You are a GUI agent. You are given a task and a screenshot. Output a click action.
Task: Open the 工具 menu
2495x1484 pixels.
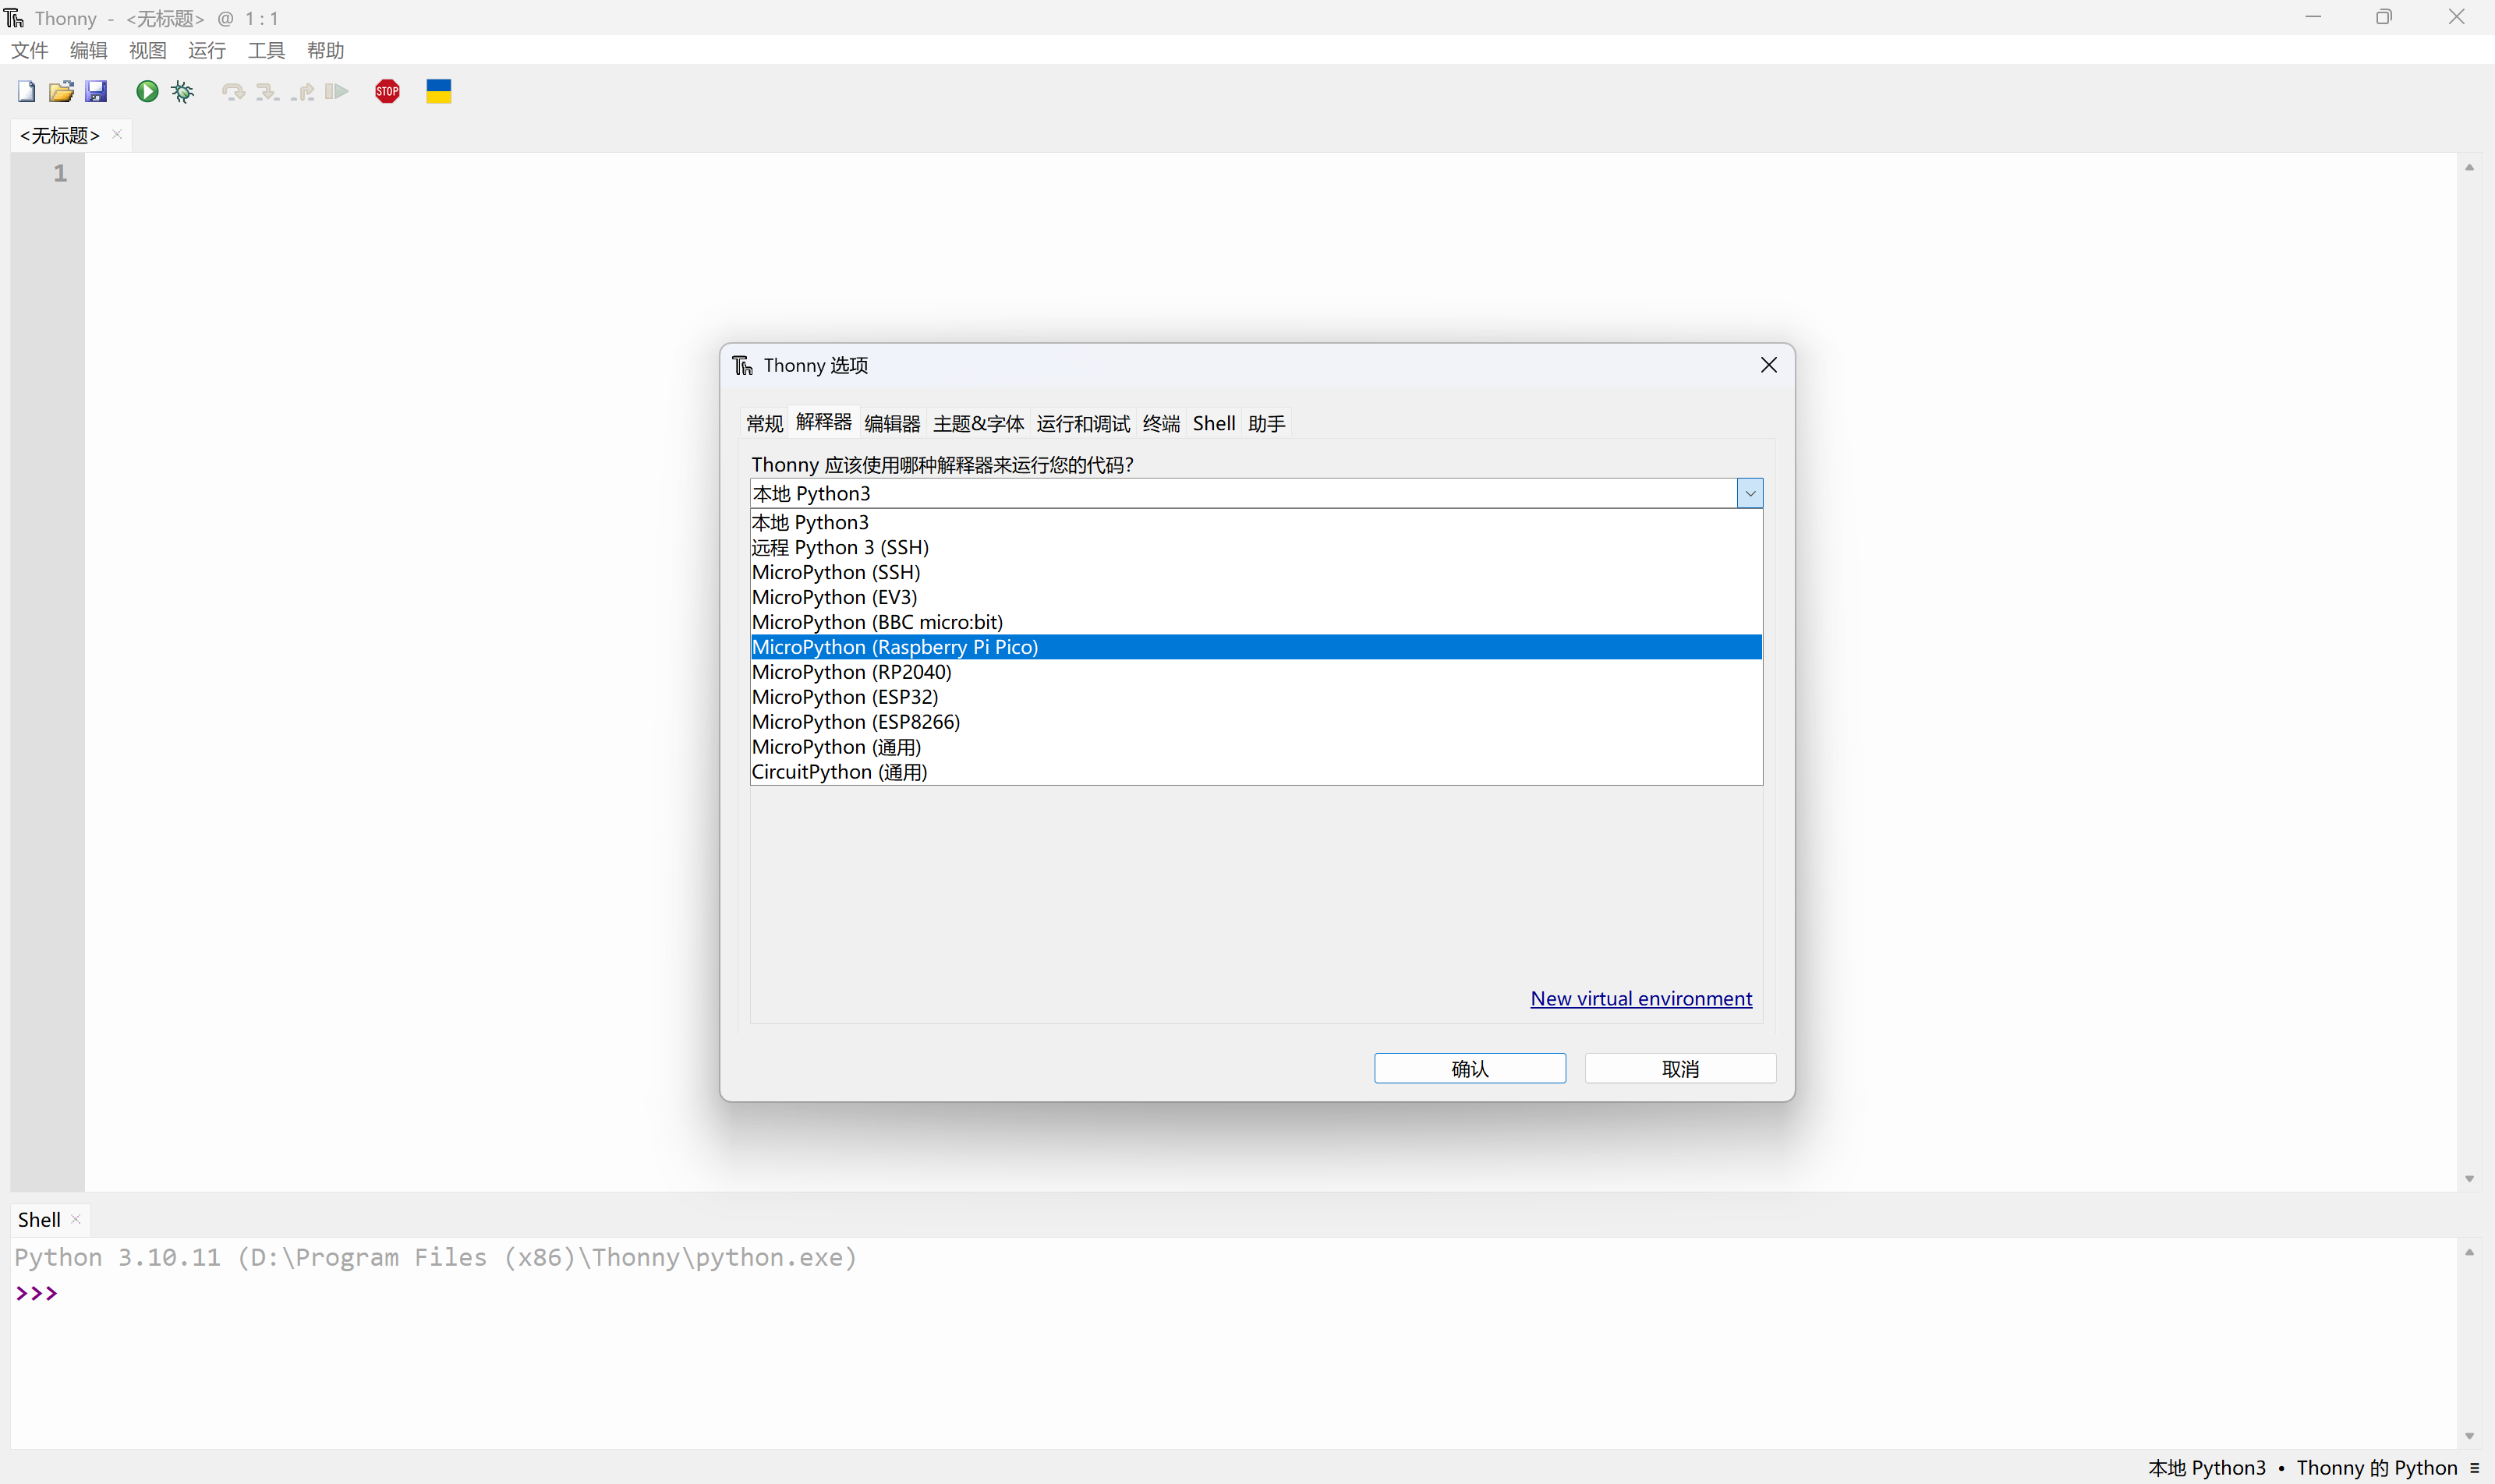coord(266,50)
